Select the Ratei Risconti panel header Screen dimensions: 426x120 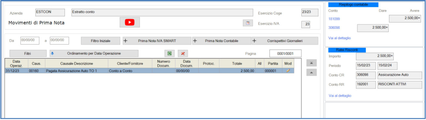point(347,50)
